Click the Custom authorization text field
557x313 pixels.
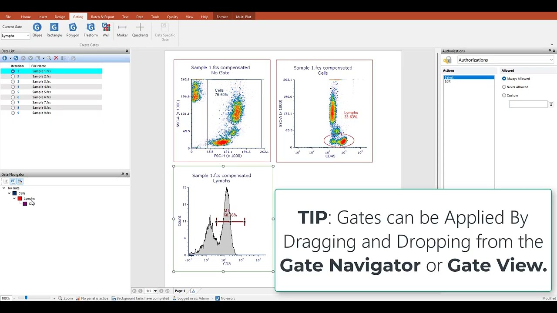coord(528,104)
